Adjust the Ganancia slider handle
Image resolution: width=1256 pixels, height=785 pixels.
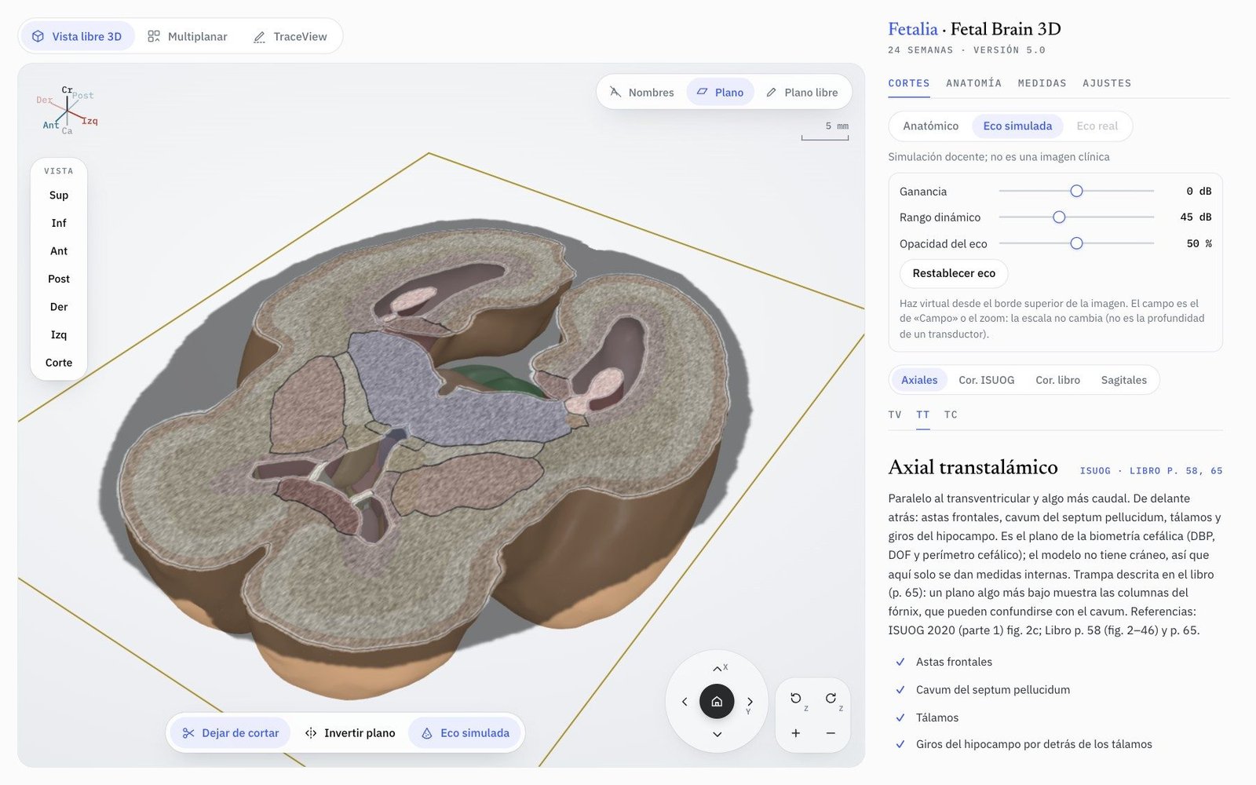pyautogui.click(x=1076, y=191)
